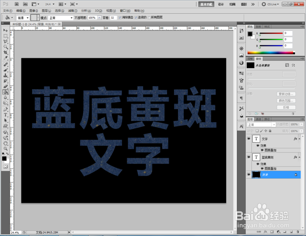Screen dimensions: 306x236
Task: Switch to the 色板 tab
Action: 258,27
